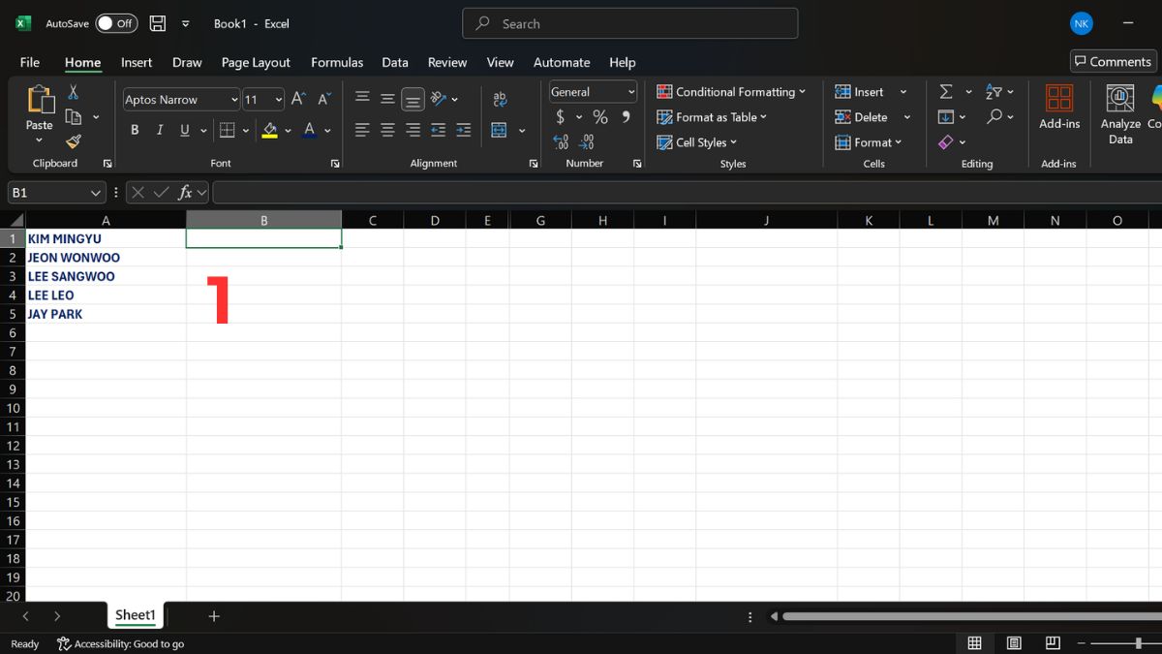Image resolution: width=1162 pixels, height=654 pixels.
Task: Open the Data menu tab
Action: (x=395, y=62)
